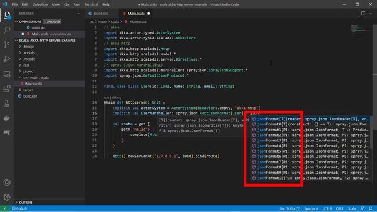Open the Selection menu
Screen dimensions: 377x212
40,4
